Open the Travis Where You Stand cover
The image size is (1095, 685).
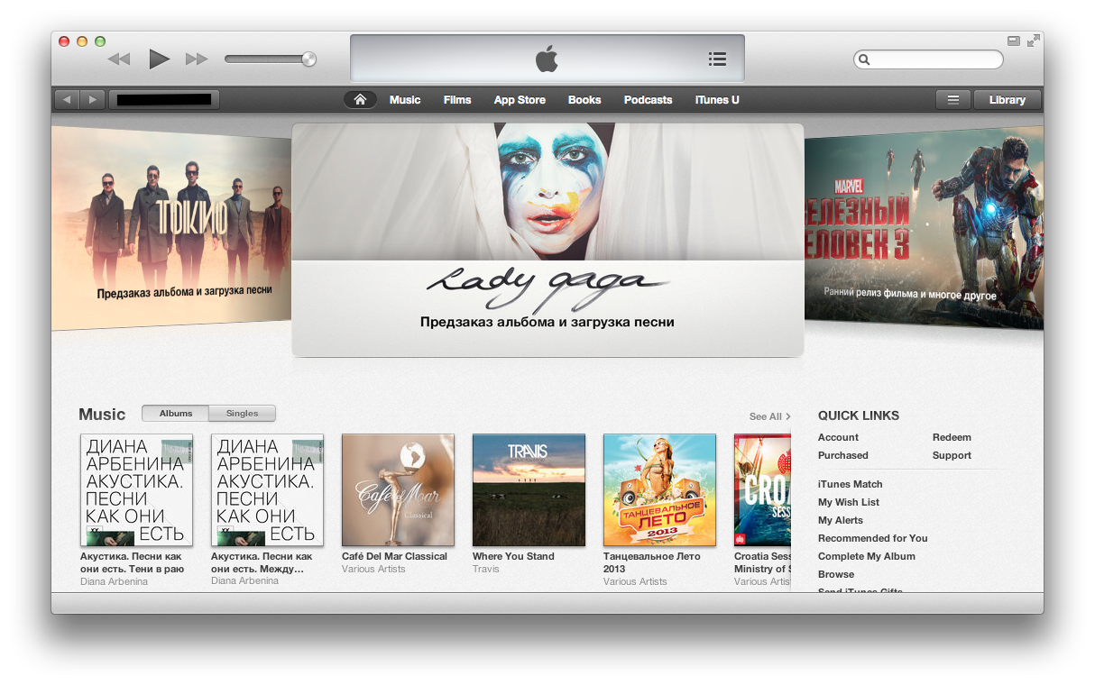tap(529, 489)
